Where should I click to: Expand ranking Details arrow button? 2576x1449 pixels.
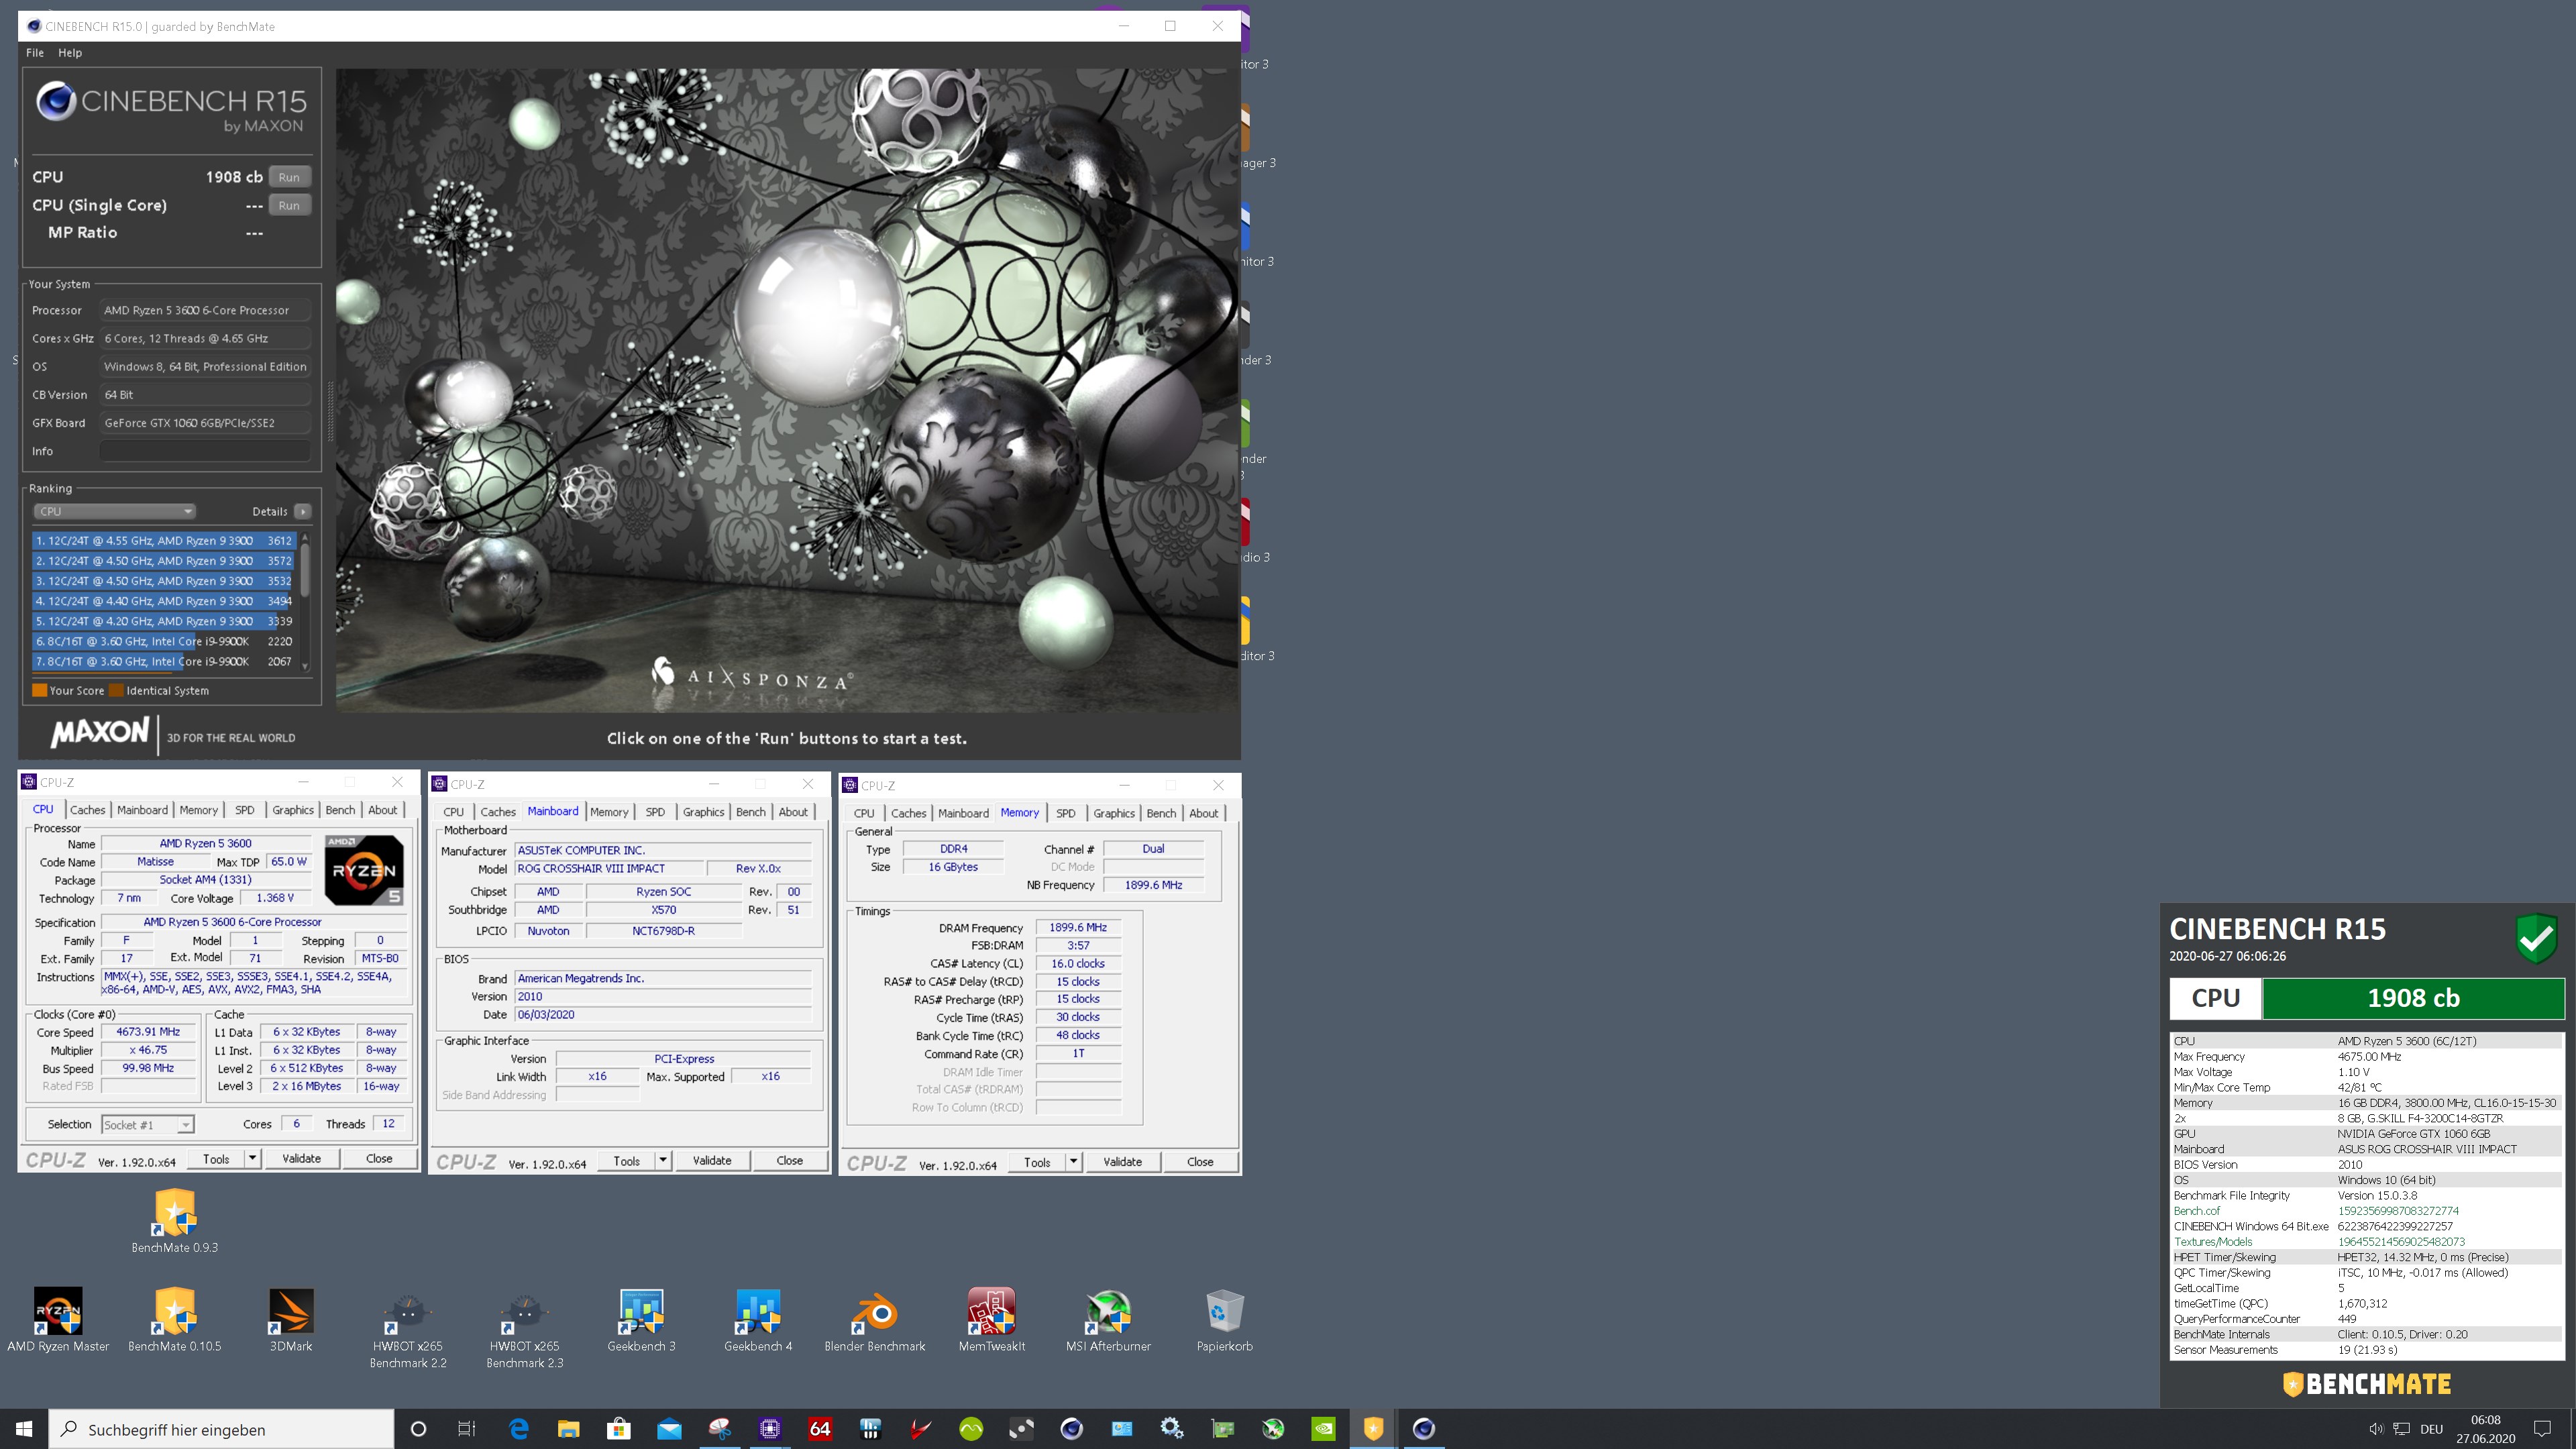pos(303,511)
